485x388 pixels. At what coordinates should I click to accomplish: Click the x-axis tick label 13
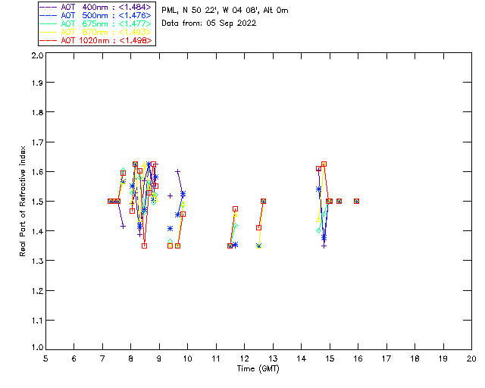(273, 358)
